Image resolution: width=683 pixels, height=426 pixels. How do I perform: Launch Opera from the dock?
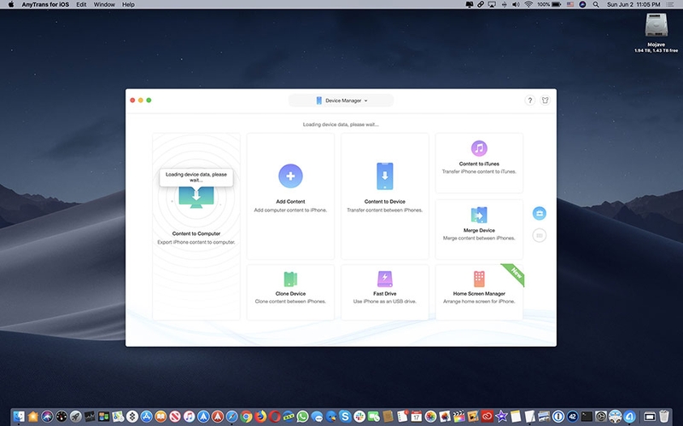pos(274,417)
